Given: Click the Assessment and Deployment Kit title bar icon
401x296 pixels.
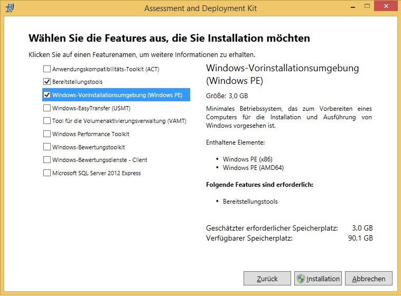Looking at the screenshot, I should coord(10,8).
